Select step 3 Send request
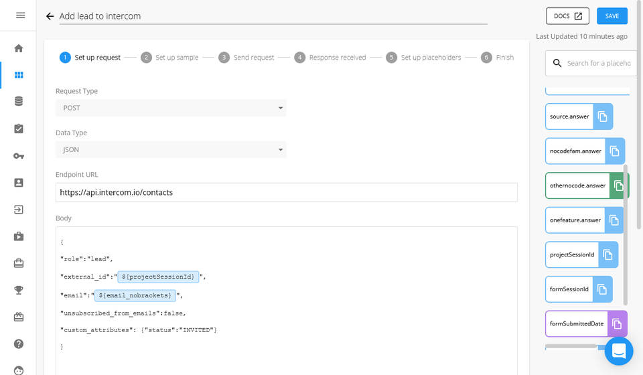 246,58
